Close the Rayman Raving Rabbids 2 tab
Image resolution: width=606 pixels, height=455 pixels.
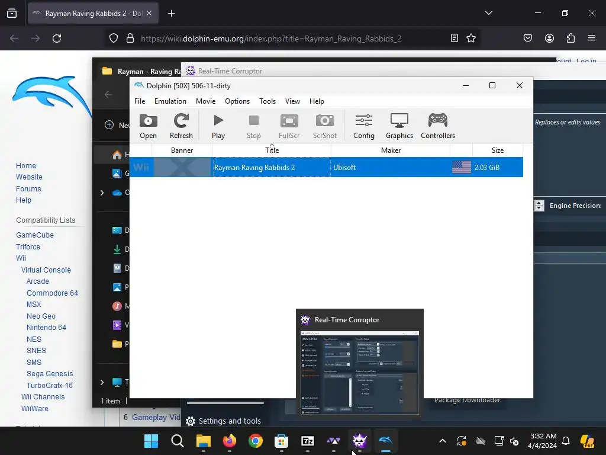click(x=149, y=13)
